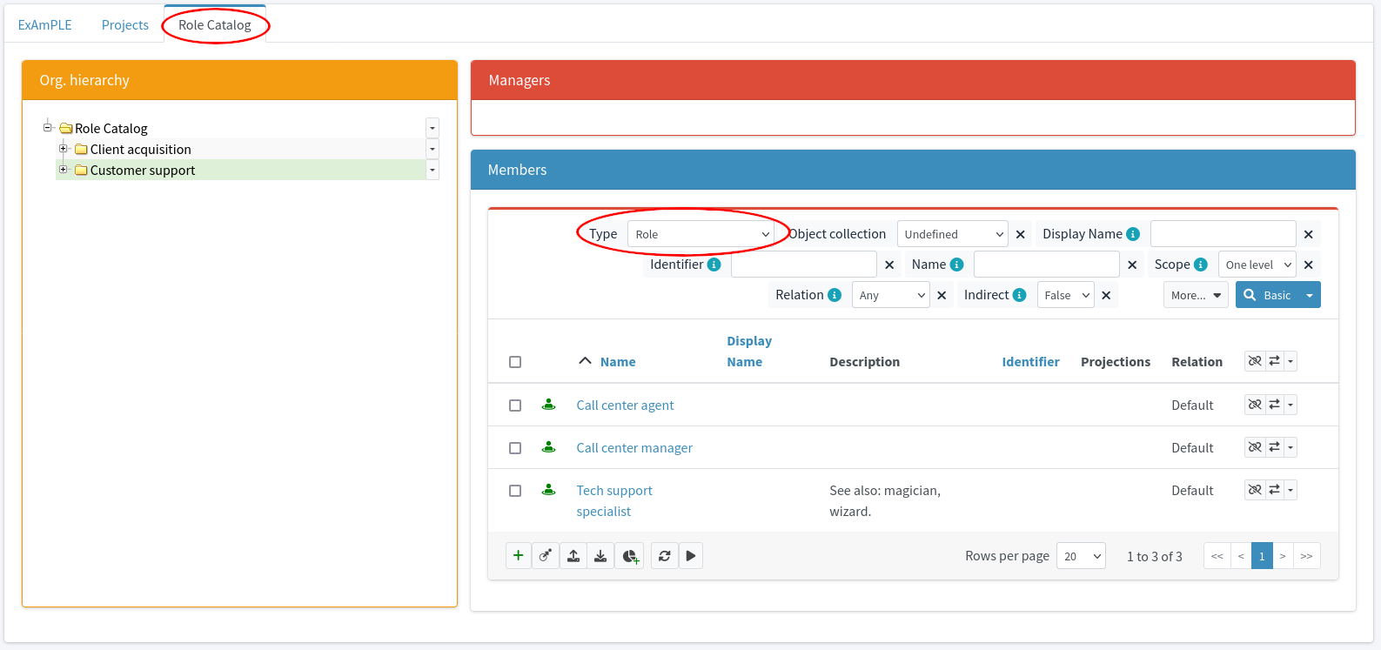Switch to the Projects tab
This screenshot has height=650, width=1381.
(x=125, y=25)
